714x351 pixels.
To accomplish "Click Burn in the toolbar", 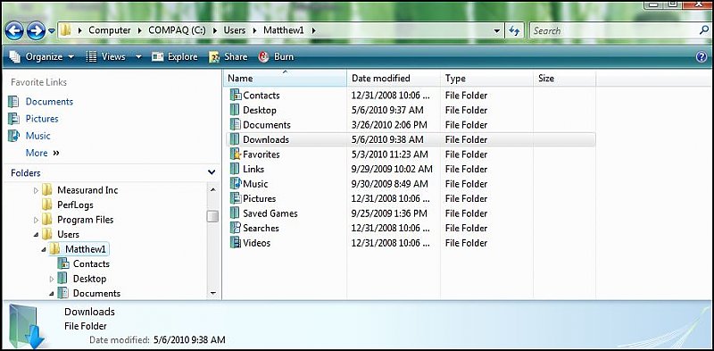I will [276, 57].
